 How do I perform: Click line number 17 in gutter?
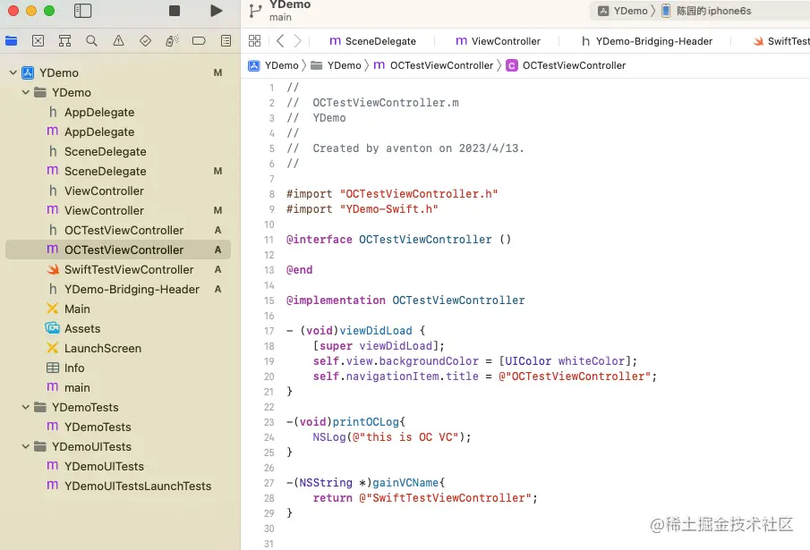(x=269, y=331)
